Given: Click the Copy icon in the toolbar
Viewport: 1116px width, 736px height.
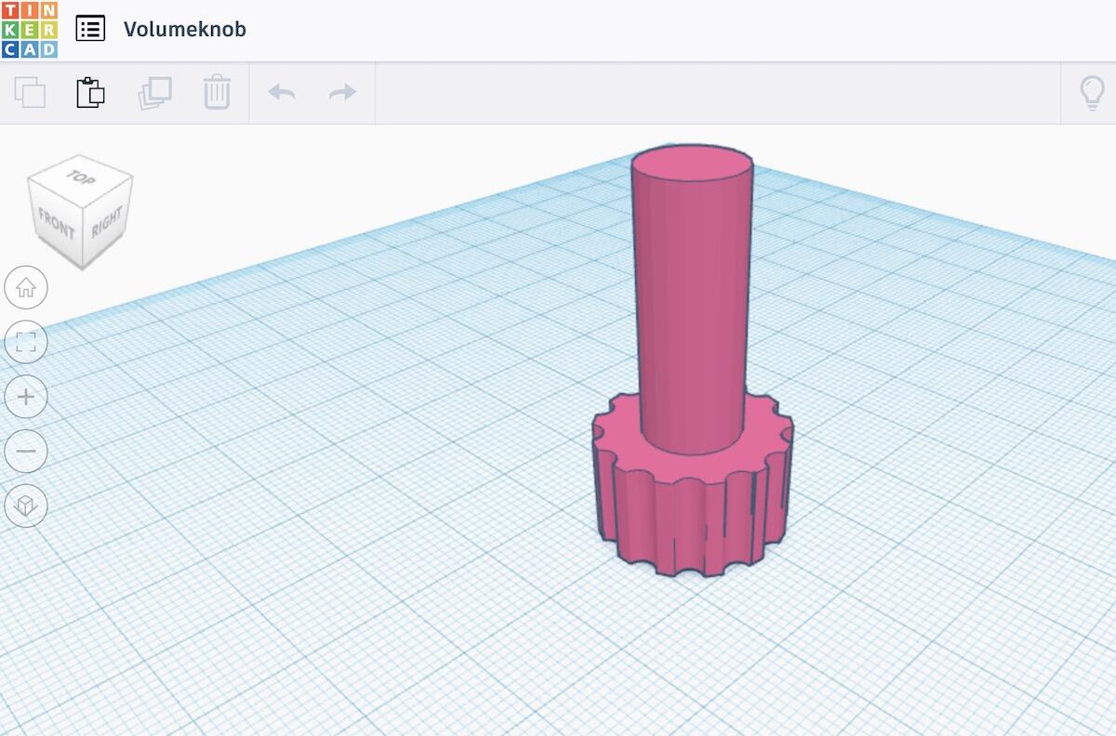Looking at the screenshot, I should (x=30, y=93).
